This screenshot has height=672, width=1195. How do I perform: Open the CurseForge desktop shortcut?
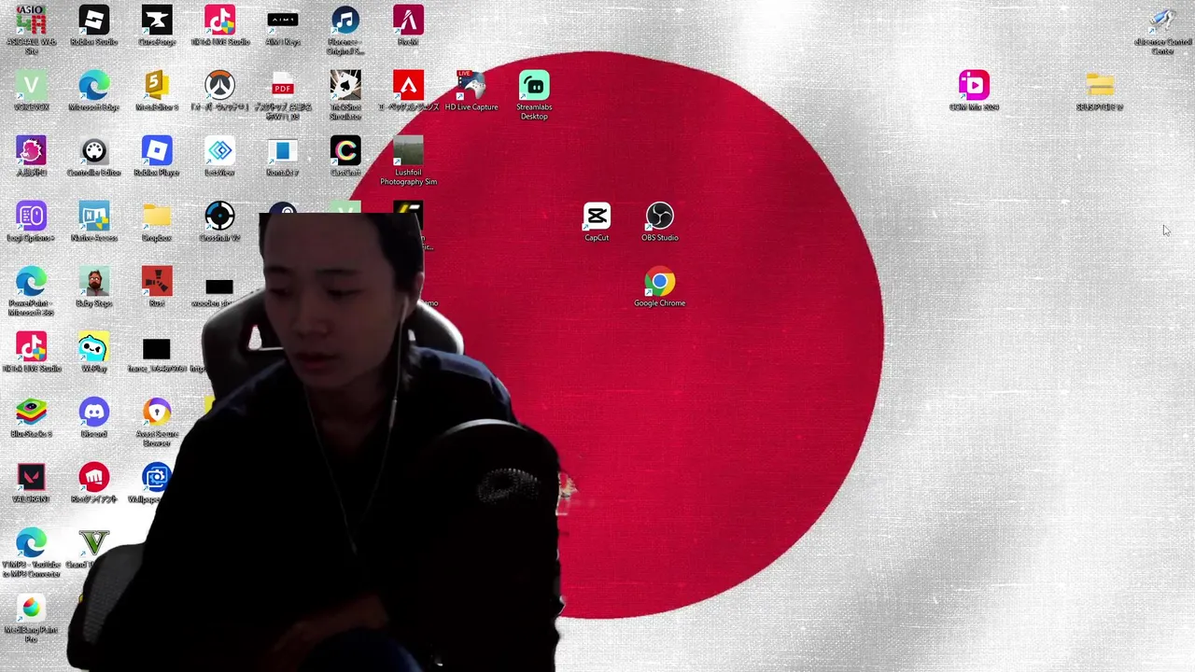tap(157, 26)
